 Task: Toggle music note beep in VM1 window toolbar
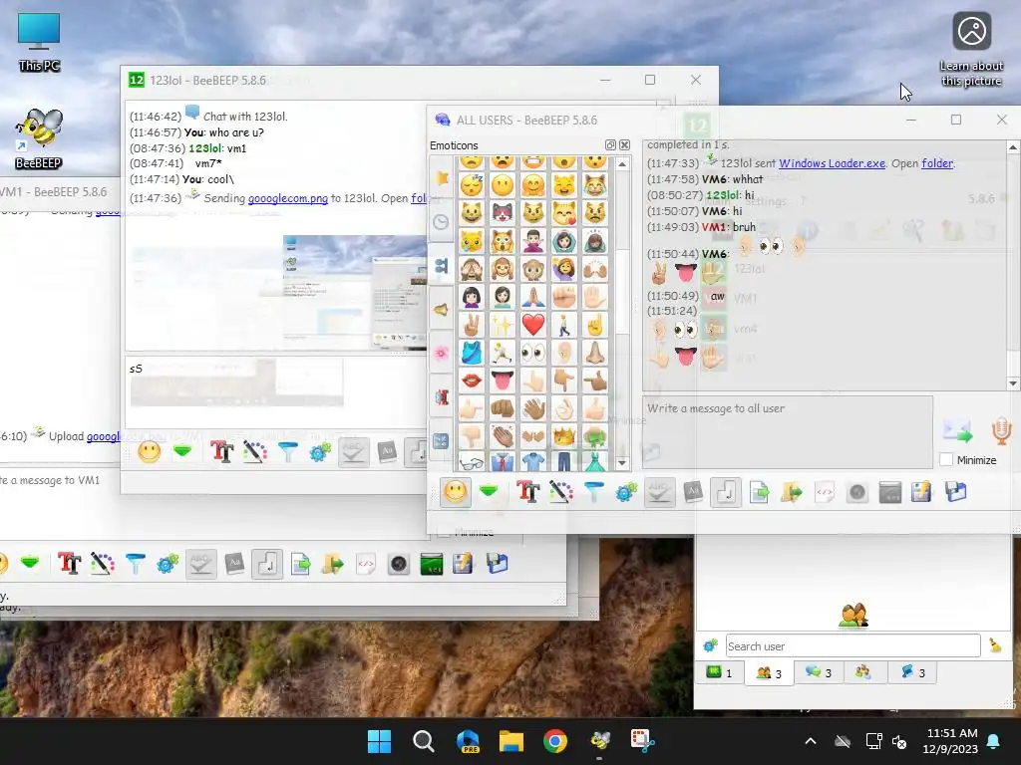point(267,564)
